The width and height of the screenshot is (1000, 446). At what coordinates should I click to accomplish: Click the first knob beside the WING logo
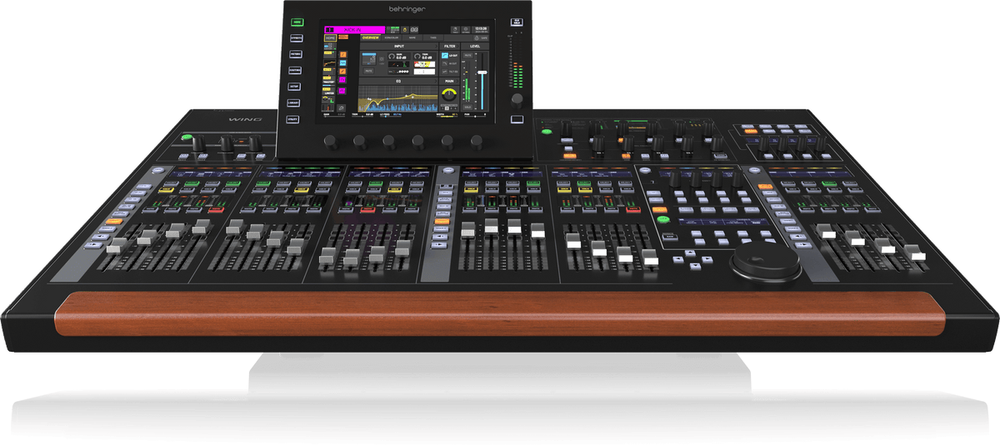tap(199, 144)
